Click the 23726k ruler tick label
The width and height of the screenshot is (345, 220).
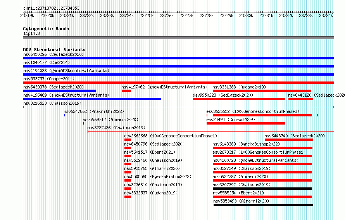tap(167, 16)
